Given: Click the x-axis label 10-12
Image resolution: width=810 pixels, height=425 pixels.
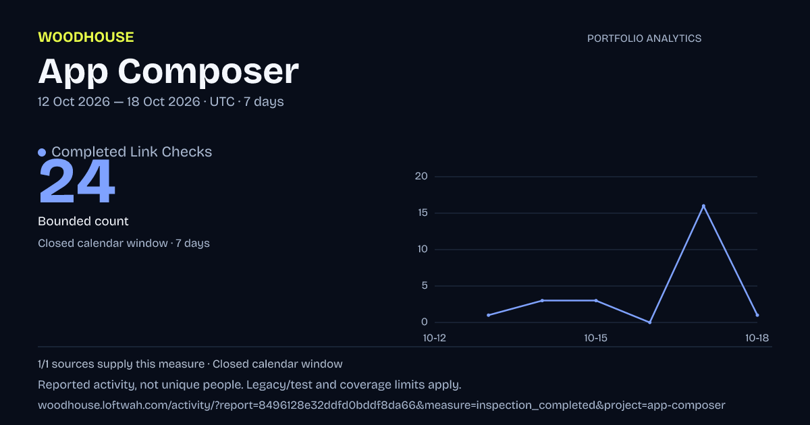Looking at the screenshot, I should [434, 338].
